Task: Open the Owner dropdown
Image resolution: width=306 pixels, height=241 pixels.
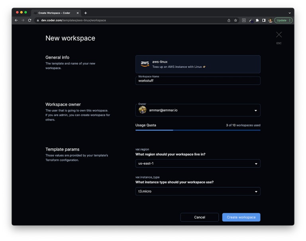Action: [x=198, y=110]
